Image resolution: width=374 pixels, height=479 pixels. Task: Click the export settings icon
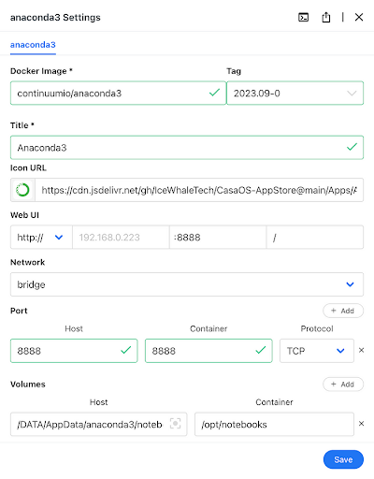(326, 17)
